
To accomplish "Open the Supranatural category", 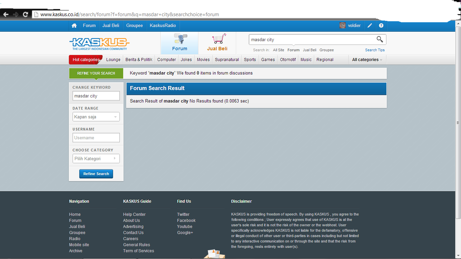I will click(x=227, y=60).
